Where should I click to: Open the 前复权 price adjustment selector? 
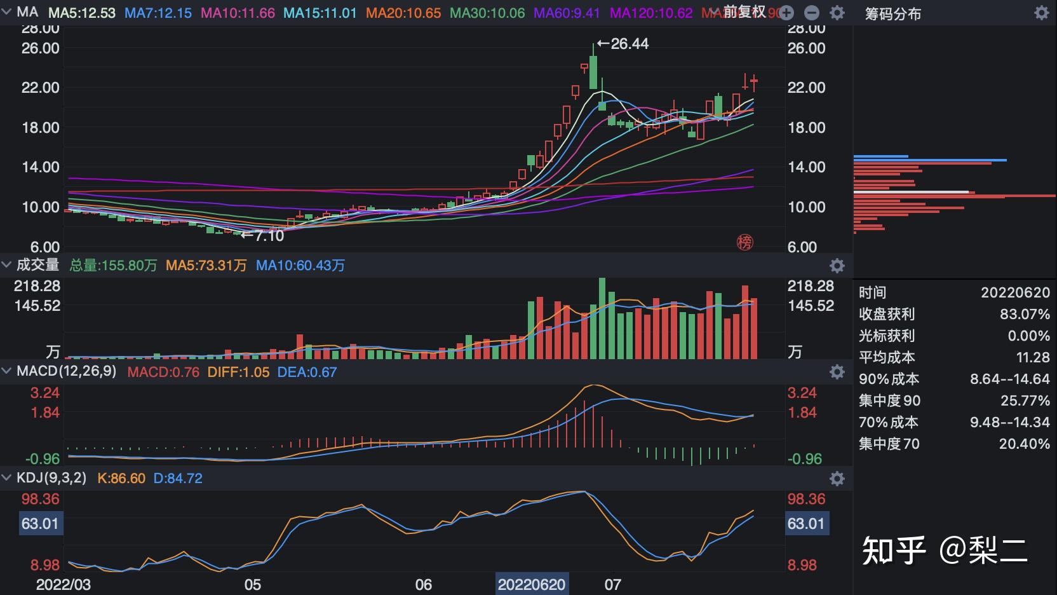(744, 12)
